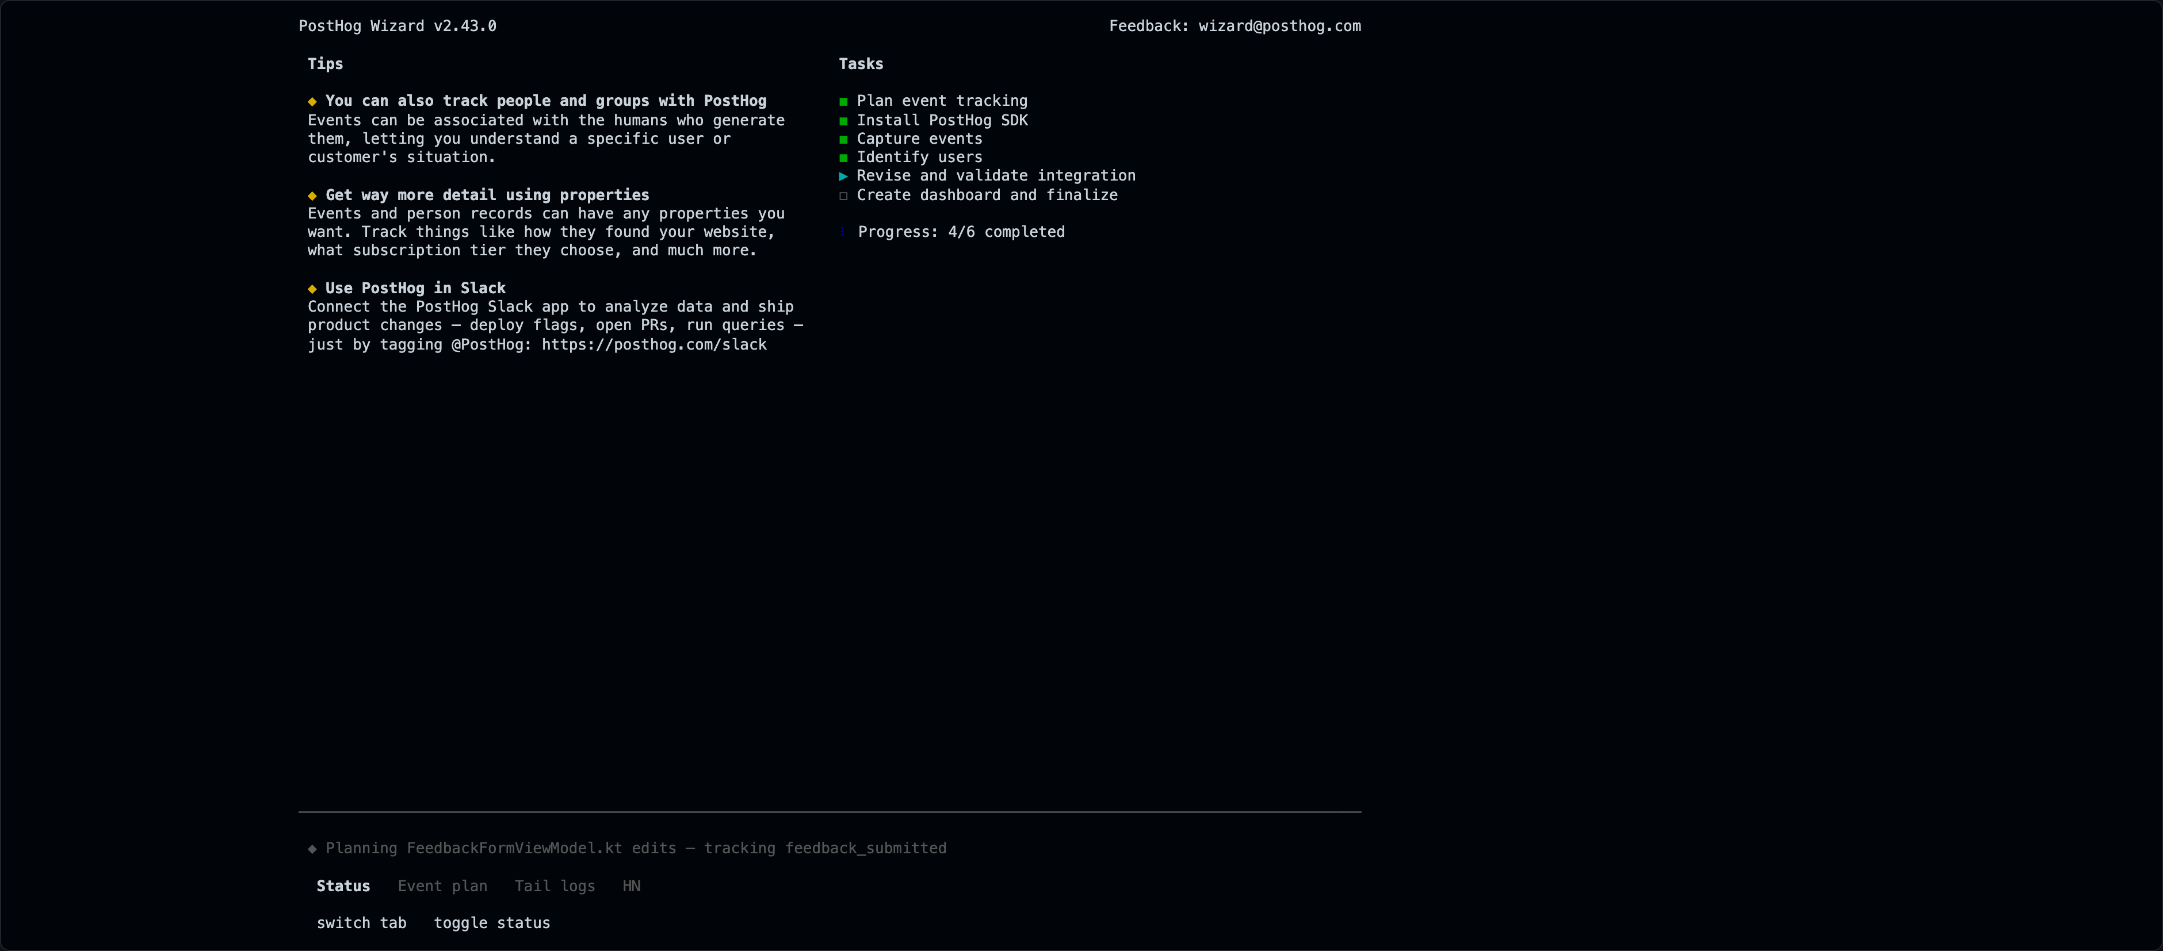Click the diamond icon beside Planning FeedbackFormViewModel.kt
2163x951 pixels.
click(312, 849)
